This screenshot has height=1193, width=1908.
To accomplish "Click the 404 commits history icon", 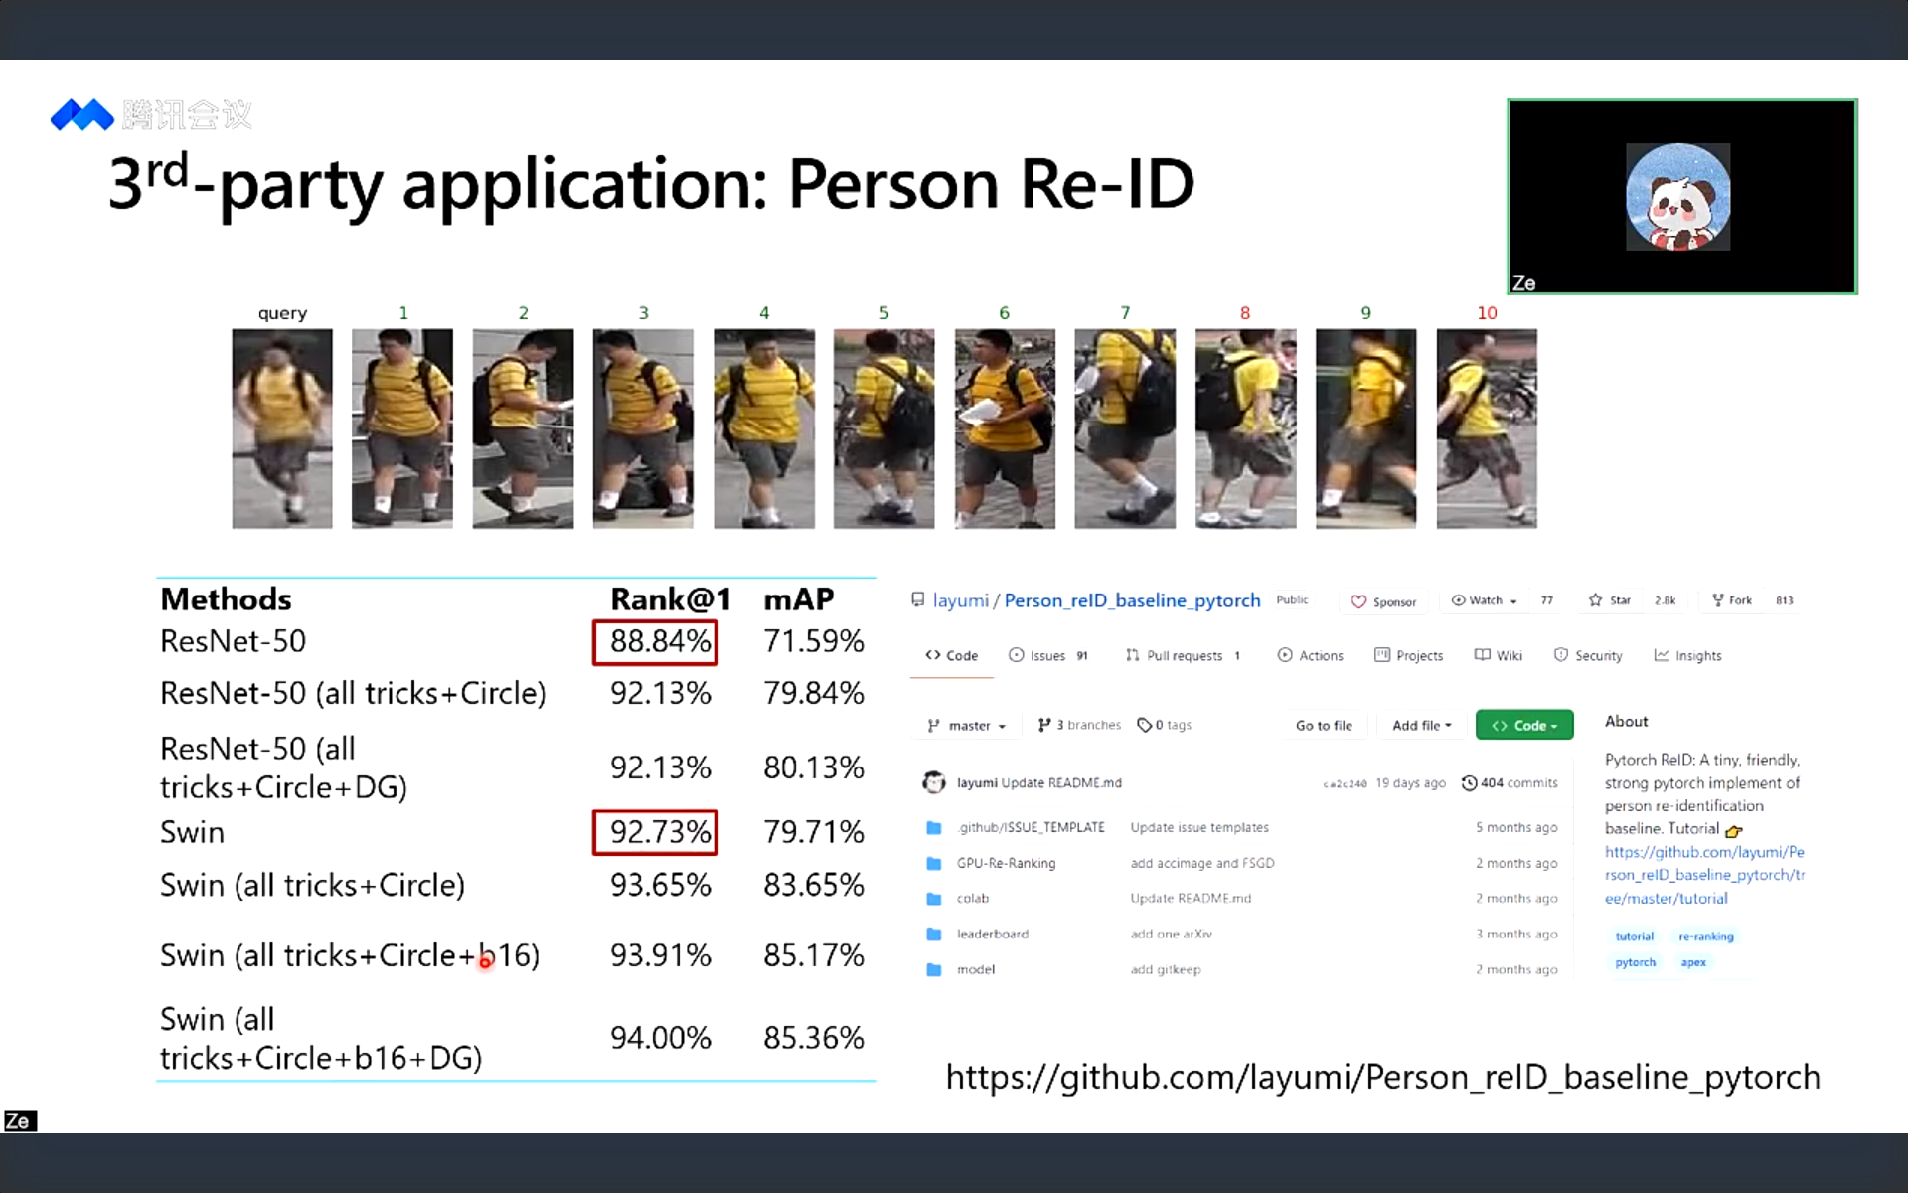I will click(1469, 783).
